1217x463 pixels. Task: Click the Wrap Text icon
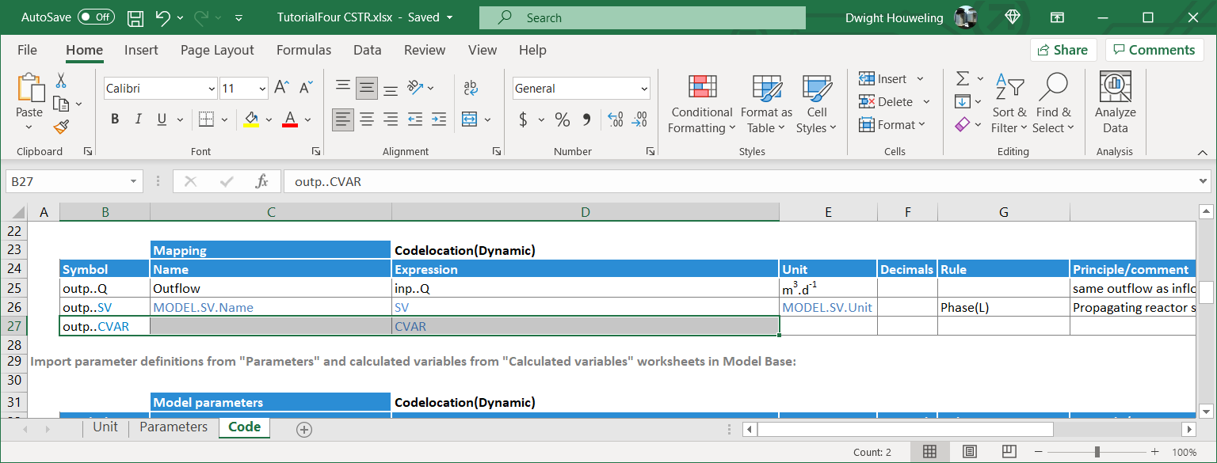click(x=471, y=88)
